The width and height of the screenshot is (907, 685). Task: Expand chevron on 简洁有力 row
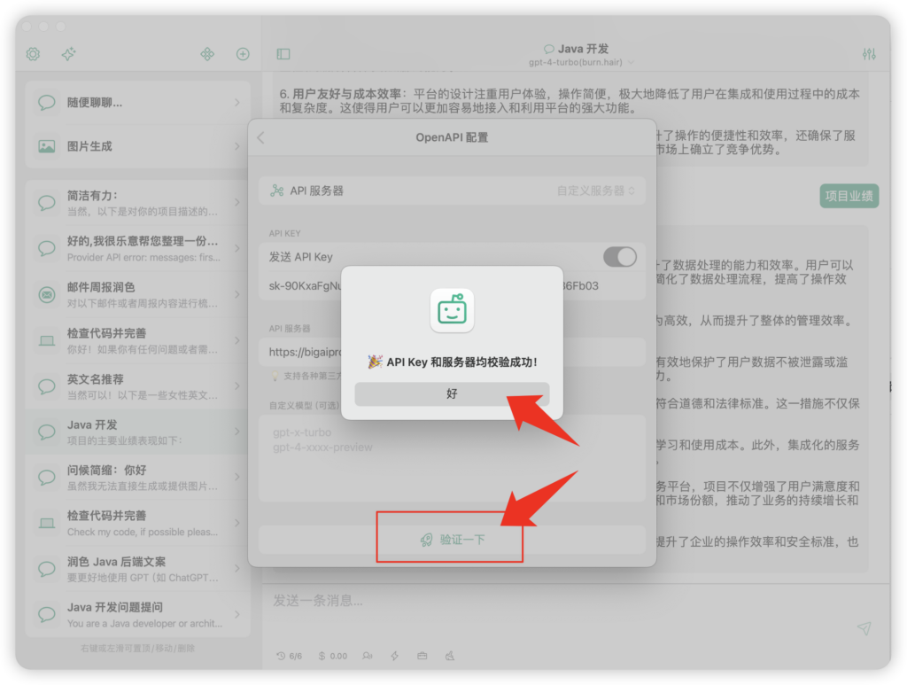click(237, 203)
